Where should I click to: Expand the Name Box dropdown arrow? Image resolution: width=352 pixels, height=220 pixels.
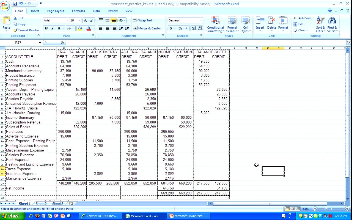click(x=40, y=43)
